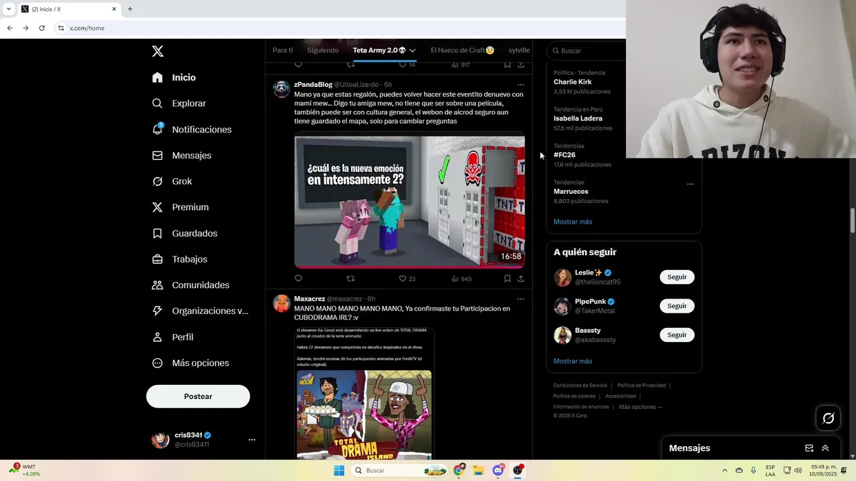Follow Bassty with Seguir button
Viewport: 856px width, 481px height.
(677, 335)
